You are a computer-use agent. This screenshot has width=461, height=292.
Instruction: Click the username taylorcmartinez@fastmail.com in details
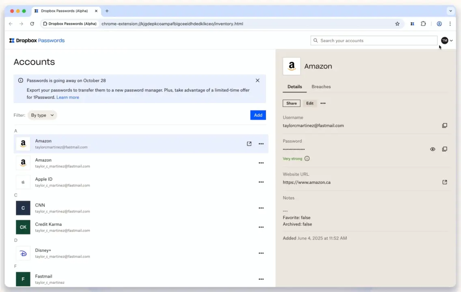coord(313,126)
